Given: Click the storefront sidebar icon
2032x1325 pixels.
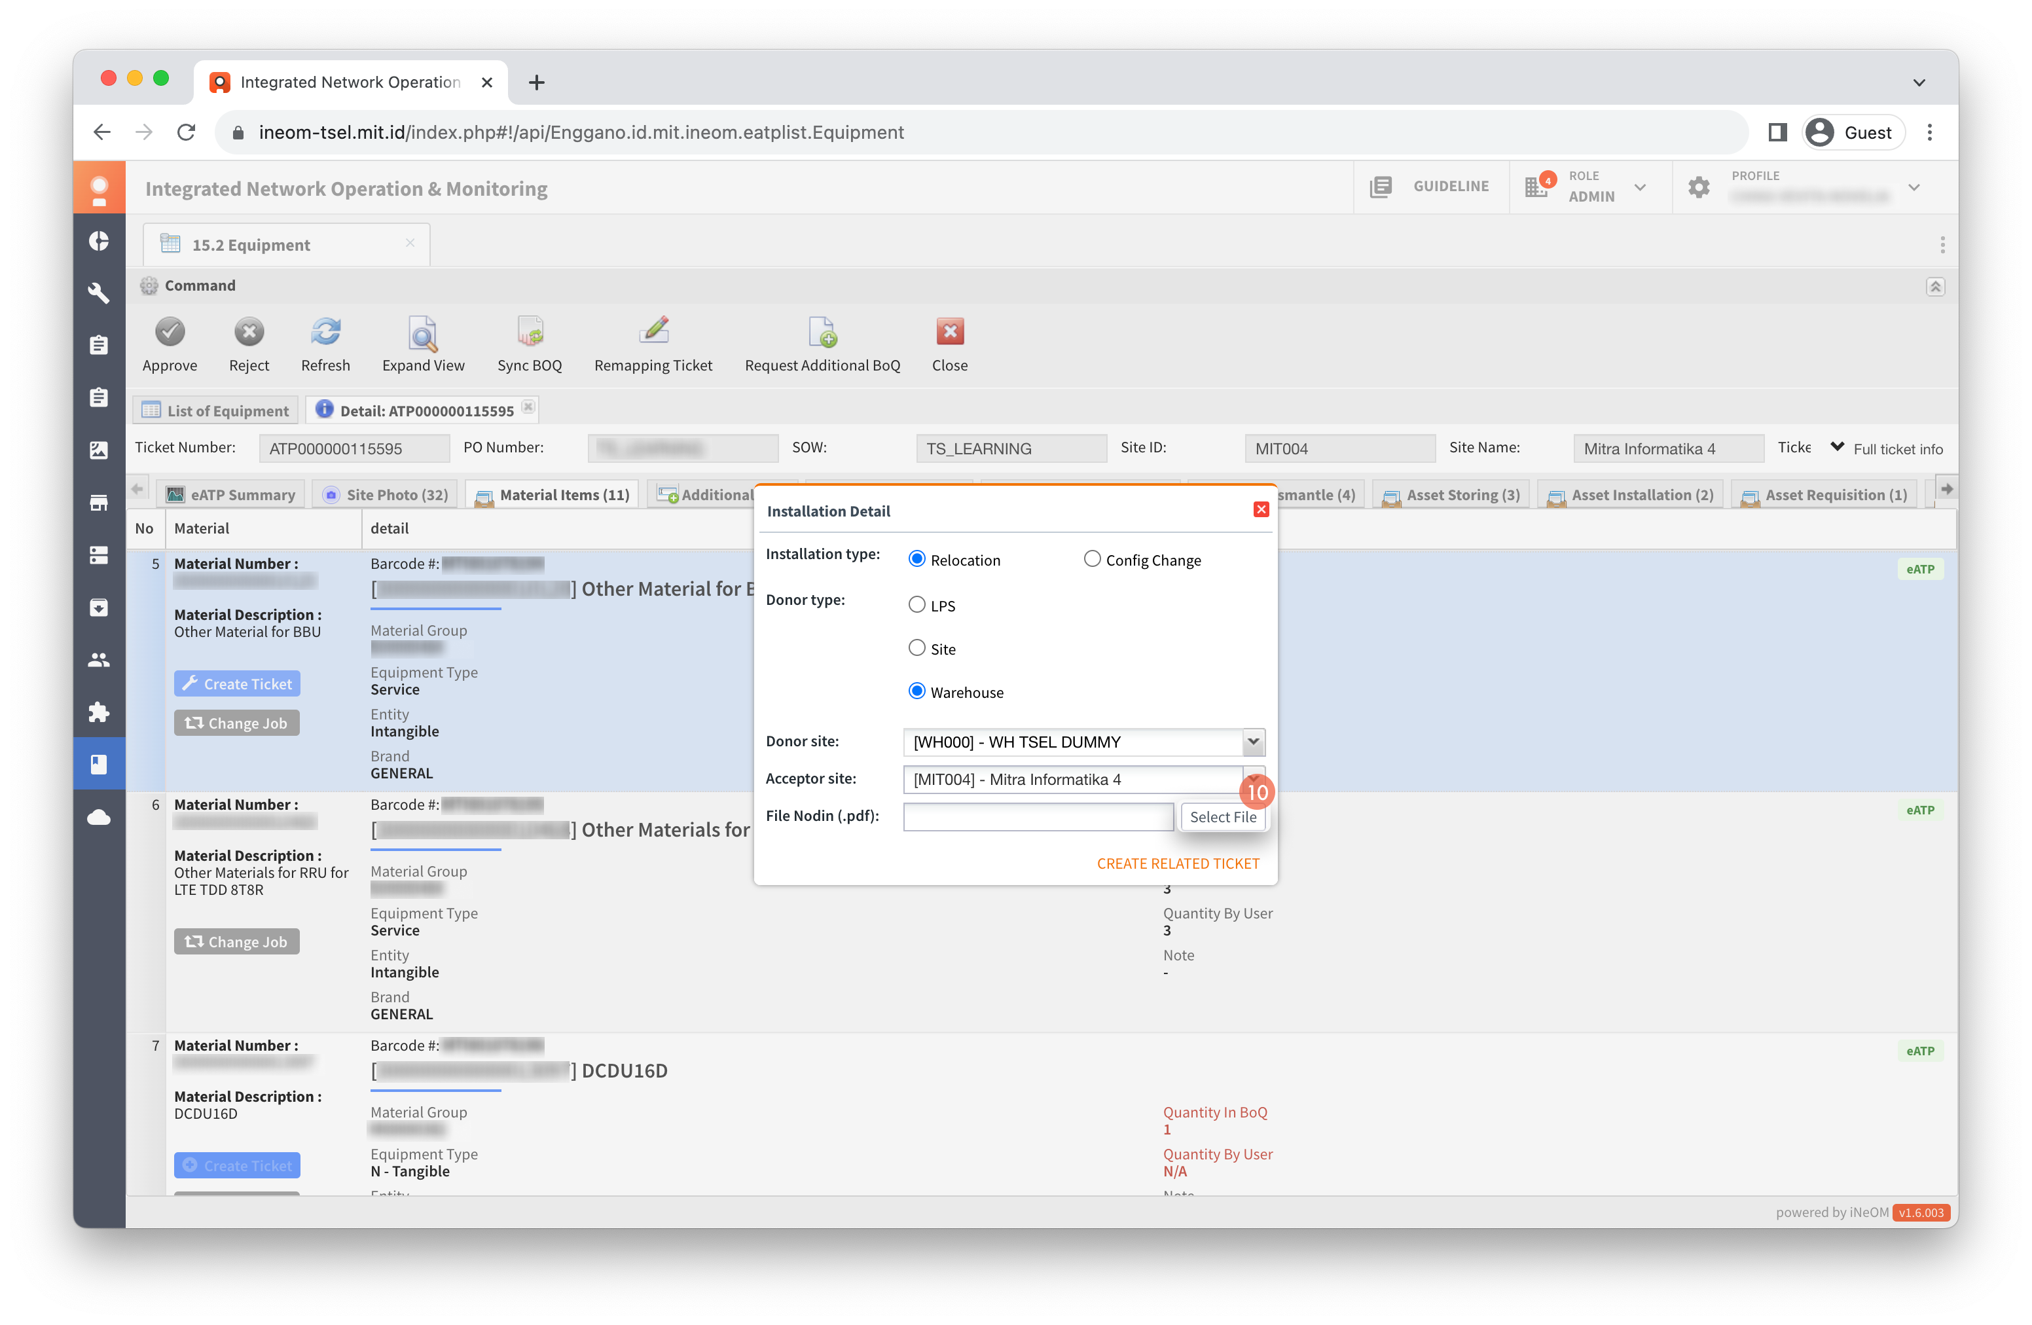Looking at the screenshot, I should (x=99, y=503).
